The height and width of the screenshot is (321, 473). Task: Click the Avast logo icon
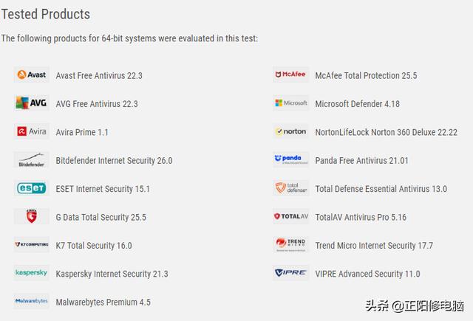[31, 75]
